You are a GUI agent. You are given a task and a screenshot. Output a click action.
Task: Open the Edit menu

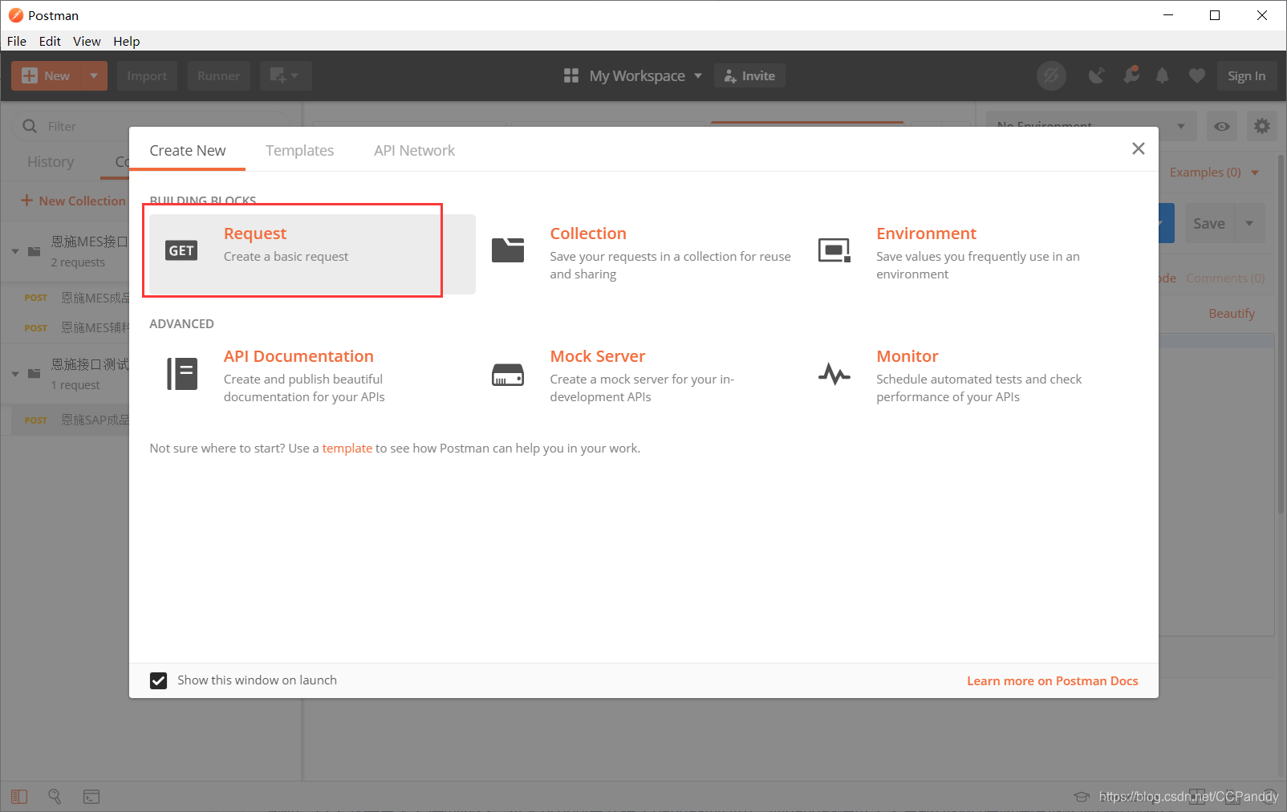[50, 41]
